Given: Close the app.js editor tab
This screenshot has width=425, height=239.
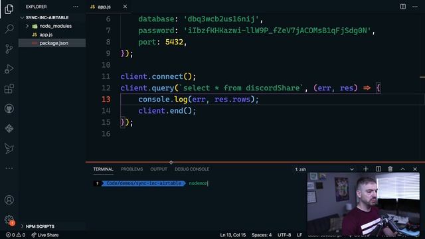Looking at the screenshot, I should point(125,7).
